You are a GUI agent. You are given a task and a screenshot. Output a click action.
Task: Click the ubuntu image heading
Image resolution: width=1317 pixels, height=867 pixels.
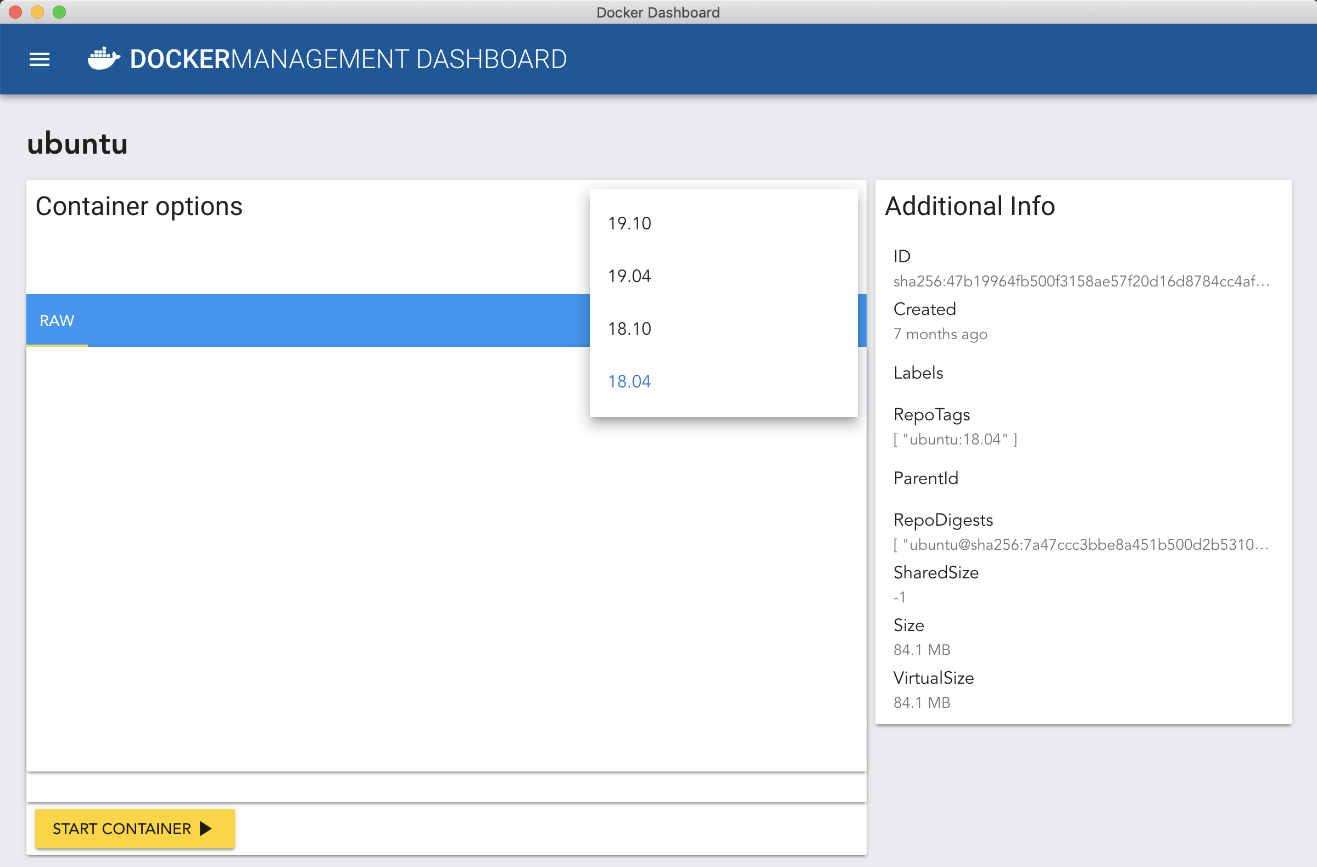[77, 144]
